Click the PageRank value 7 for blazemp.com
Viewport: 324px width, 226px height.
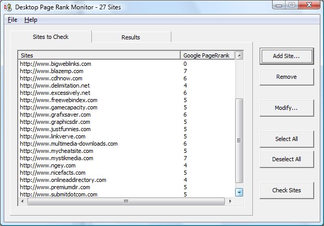tap(185, 71)
